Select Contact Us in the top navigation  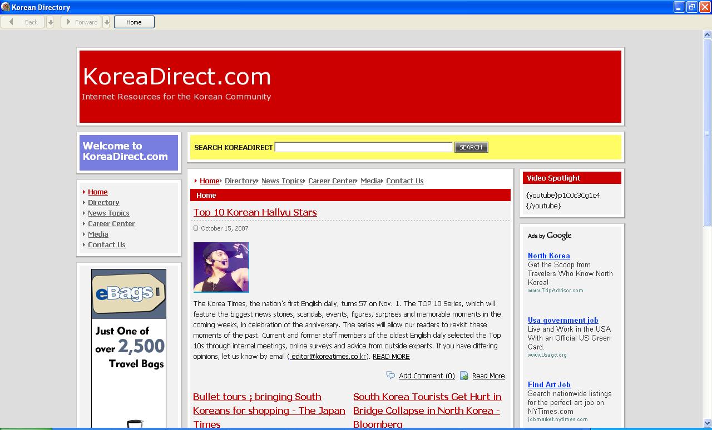[405, 181]
